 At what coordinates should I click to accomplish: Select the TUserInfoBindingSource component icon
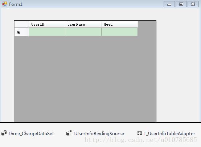pyautogui.click(x=69, y=133)
